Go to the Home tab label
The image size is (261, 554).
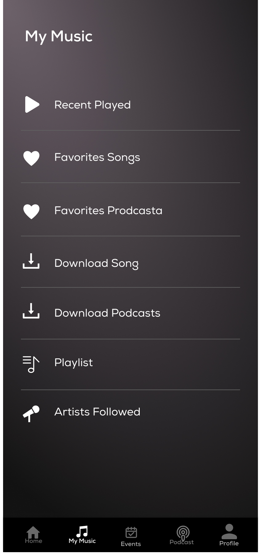pos(34,541)
